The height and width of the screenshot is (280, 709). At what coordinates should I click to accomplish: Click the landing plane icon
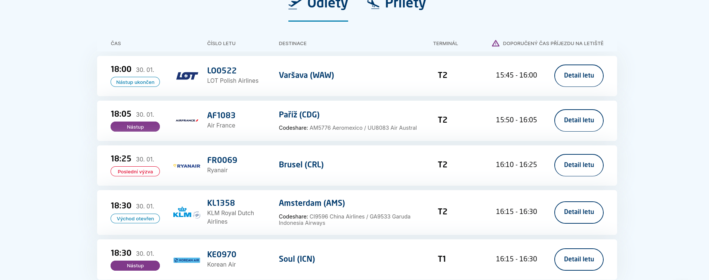pos(373,4)
